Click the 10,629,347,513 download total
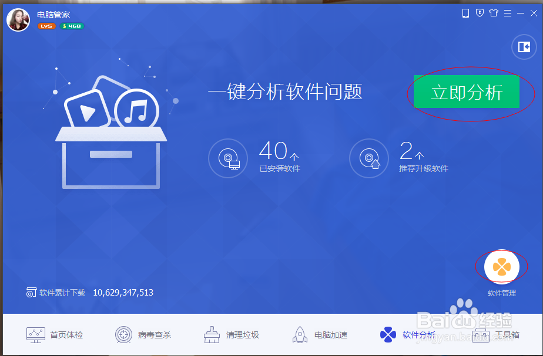543x356 pixels. point(123,293)
